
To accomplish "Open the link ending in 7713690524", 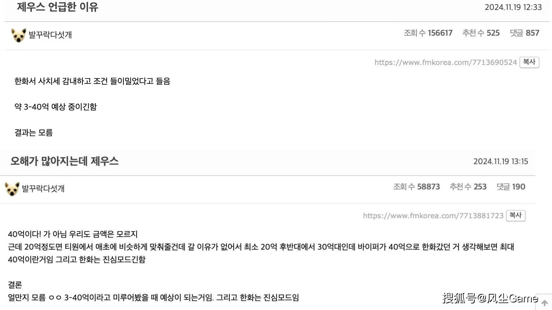I will [445, 62].
